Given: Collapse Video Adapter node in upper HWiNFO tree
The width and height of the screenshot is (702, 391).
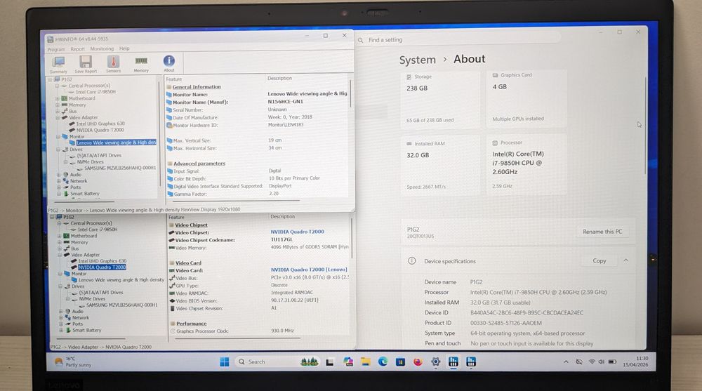Looking at the screenshot, I should [58, 117].
